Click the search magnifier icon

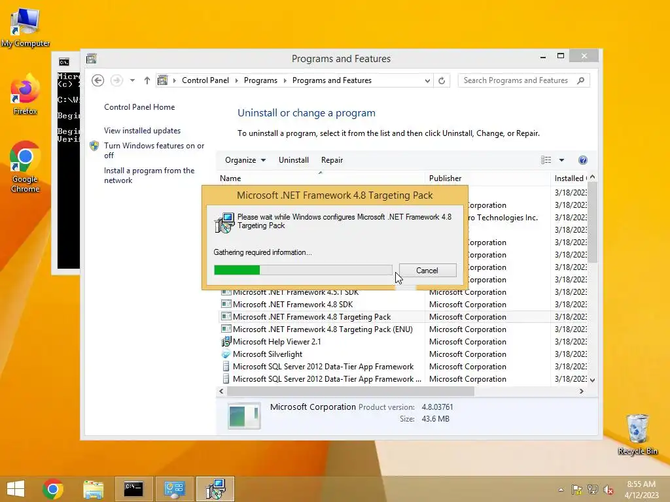[x=580, y=80]
